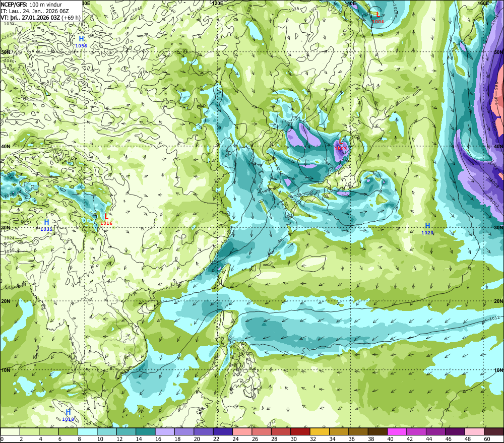The width and height of the screenshot is (504, 443).
Task: Click the 140E longitude label
Action: [350, 3]
